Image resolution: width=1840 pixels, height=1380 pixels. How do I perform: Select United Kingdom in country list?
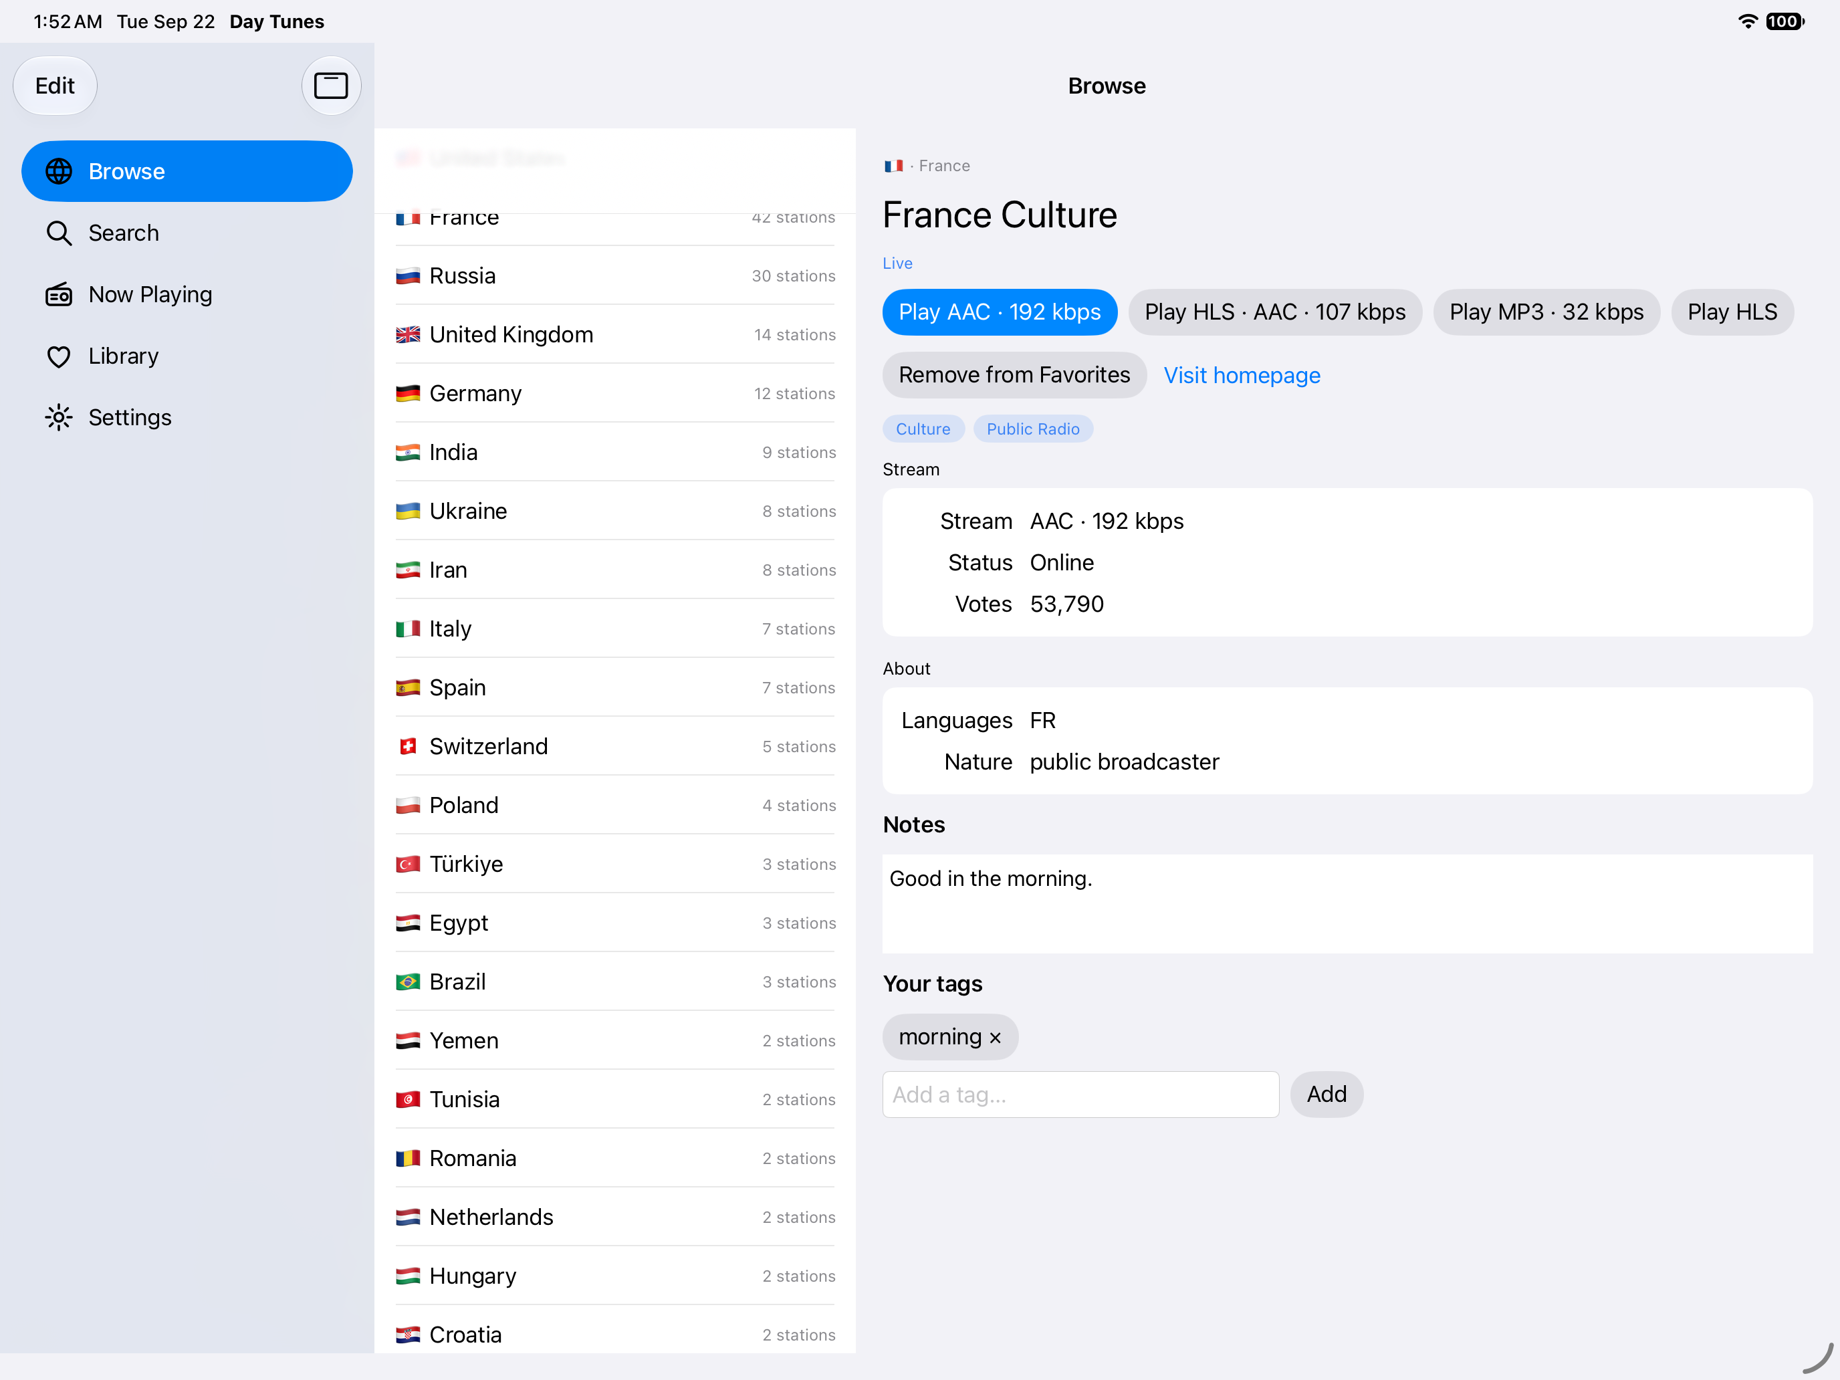(614, 334)
